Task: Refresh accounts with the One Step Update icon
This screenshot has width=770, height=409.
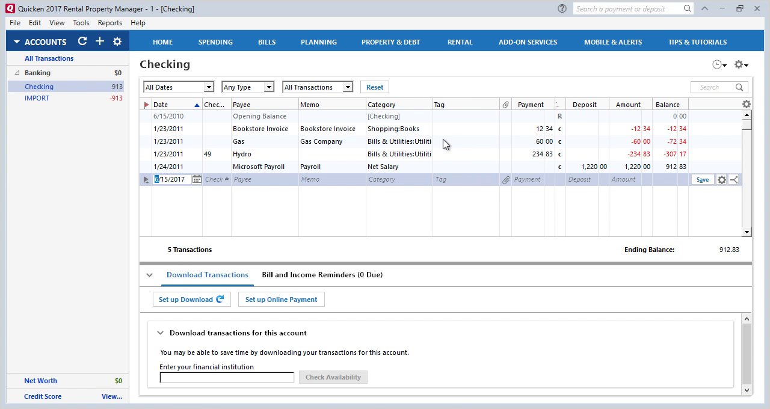Action: coord(82,42)
